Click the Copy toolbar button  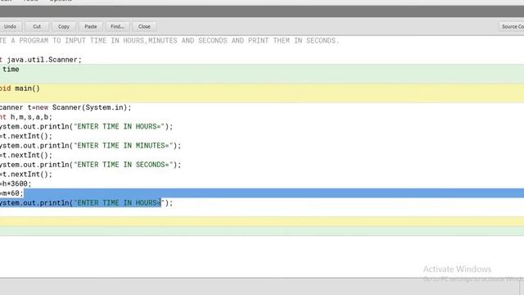tap(64, 26)
